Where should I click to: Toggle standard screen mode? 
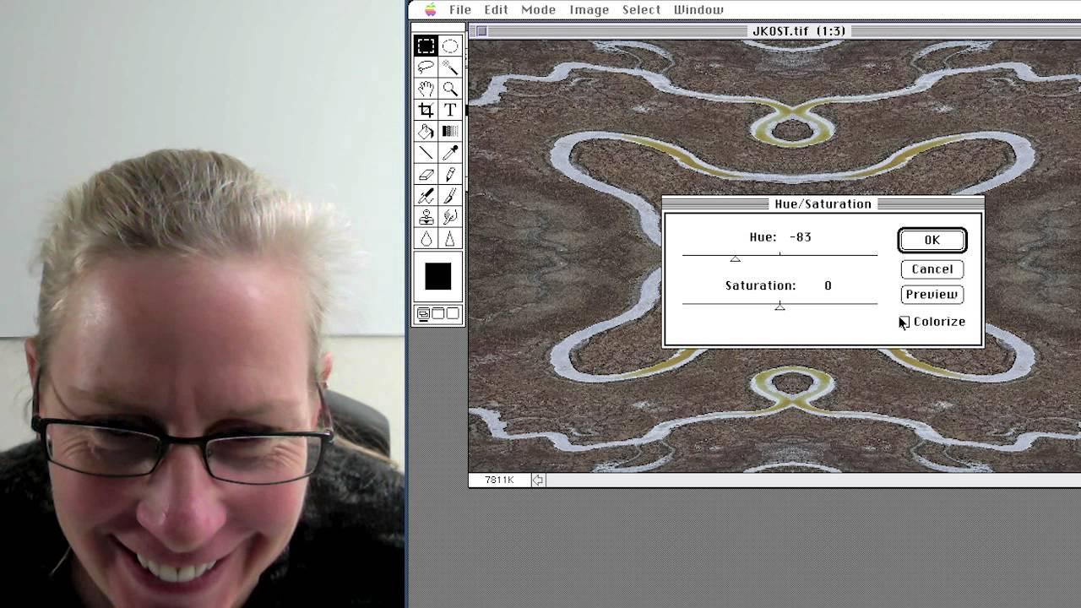422,314
